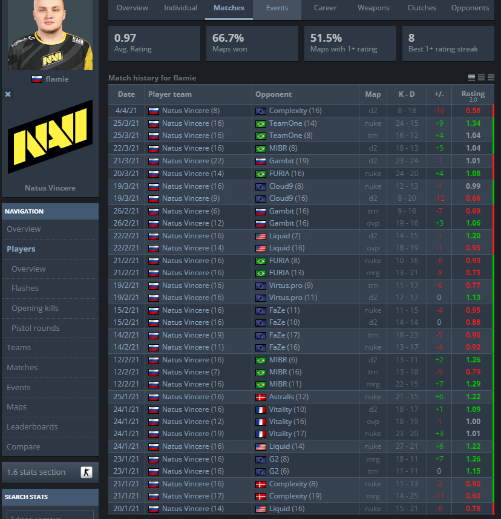Click the TeamOne (14) opponent link
The height and width of the screenshot is (519, 501).
293,123
